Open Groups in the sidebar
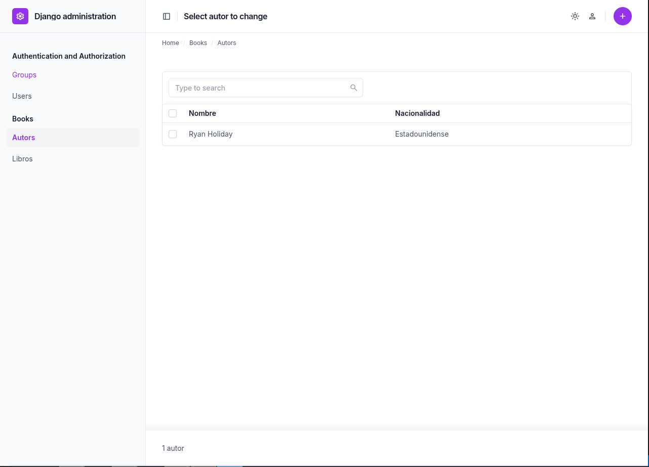This screenshot has height=467, width=649. click(24, 75)
